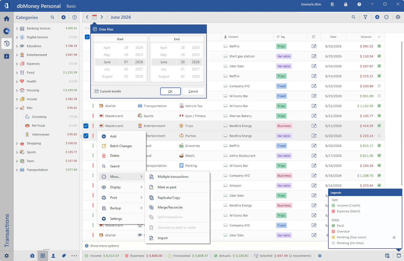Click the Fixed tag in Company XYZ $320.89 row
Viewport: 404px width, 261px height.
coord(281,86)
